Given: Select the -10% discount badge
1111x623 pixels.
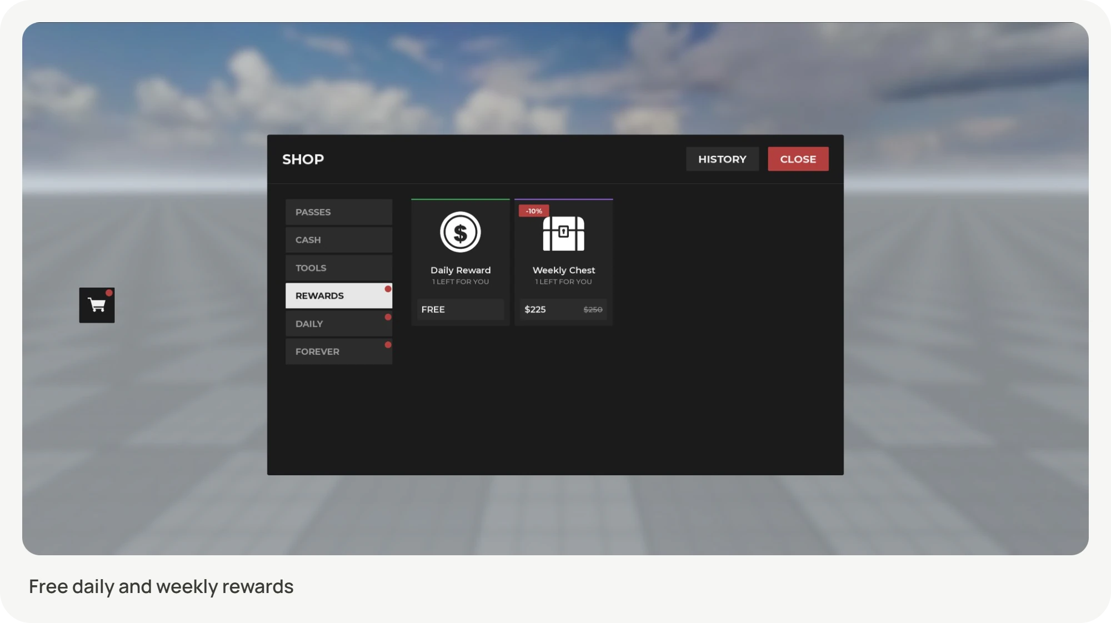Looking at the screenshot, I should (534, 211).
